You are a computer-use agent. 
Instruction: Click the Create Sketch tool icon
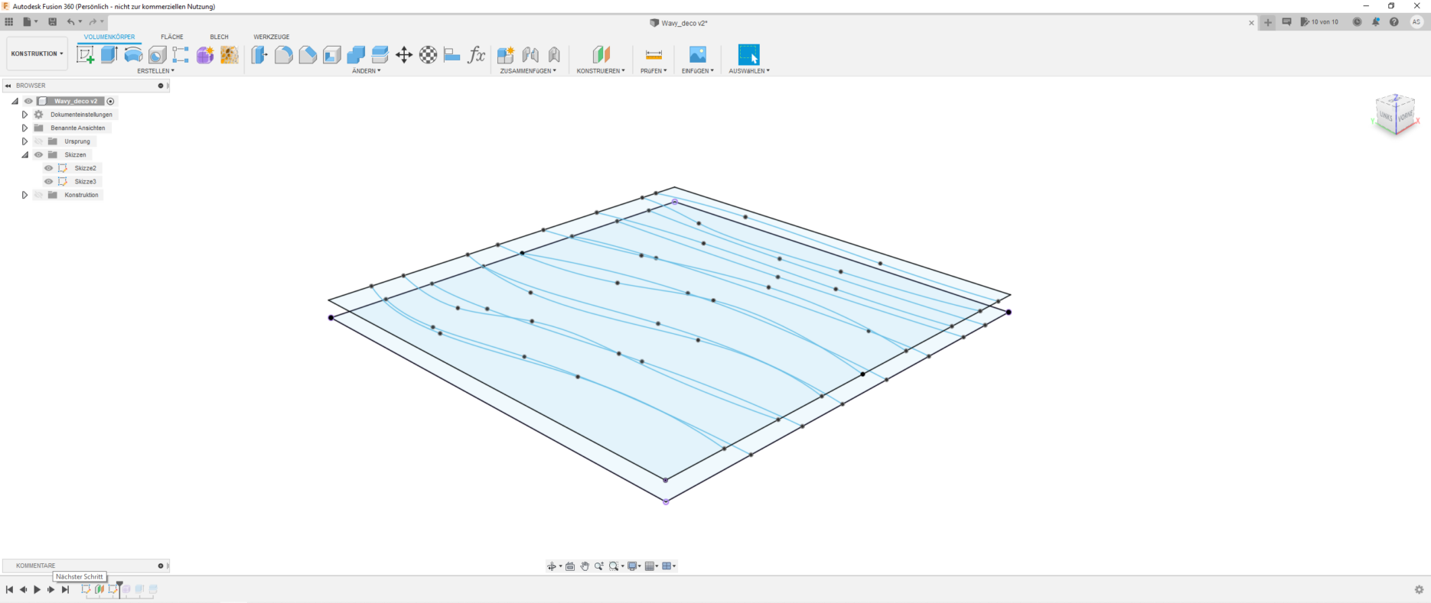[x=86, y=54]
